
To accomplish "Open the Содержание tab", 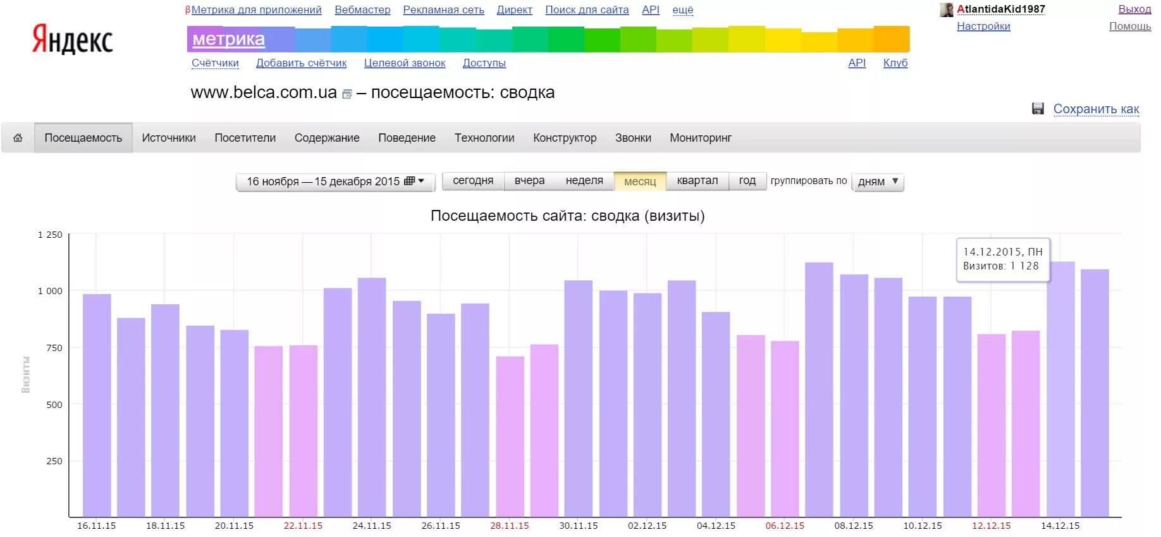I will [327, 138].
